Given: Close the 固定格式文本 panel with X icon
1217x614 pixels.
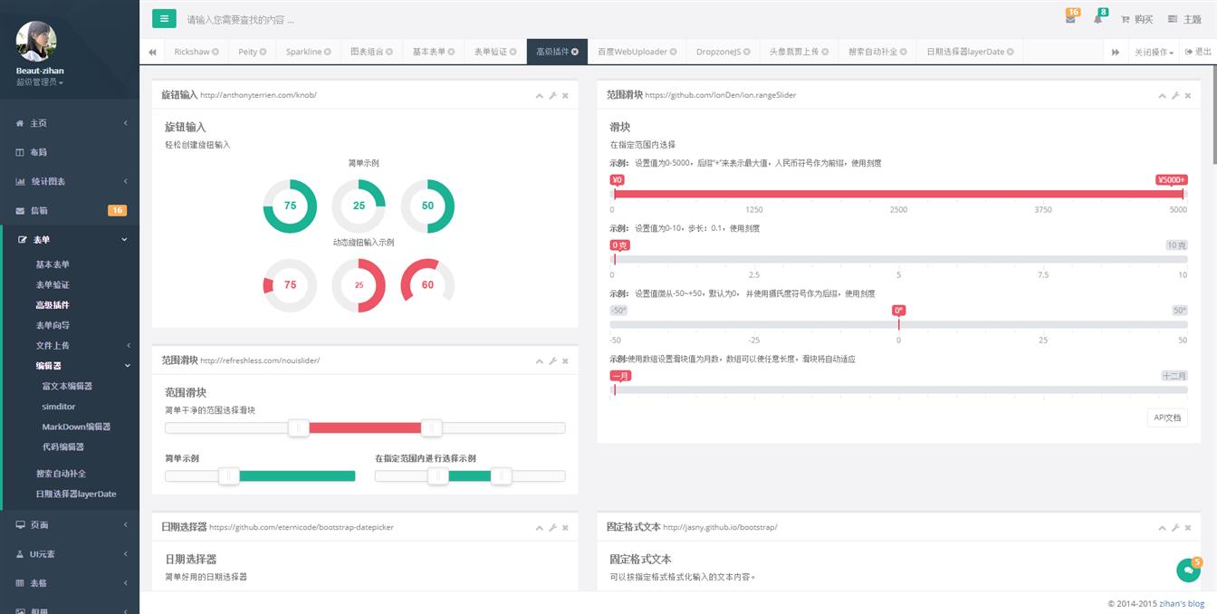Looking at the screenshot, I should pyautogui.click(x=1188, y=528).
